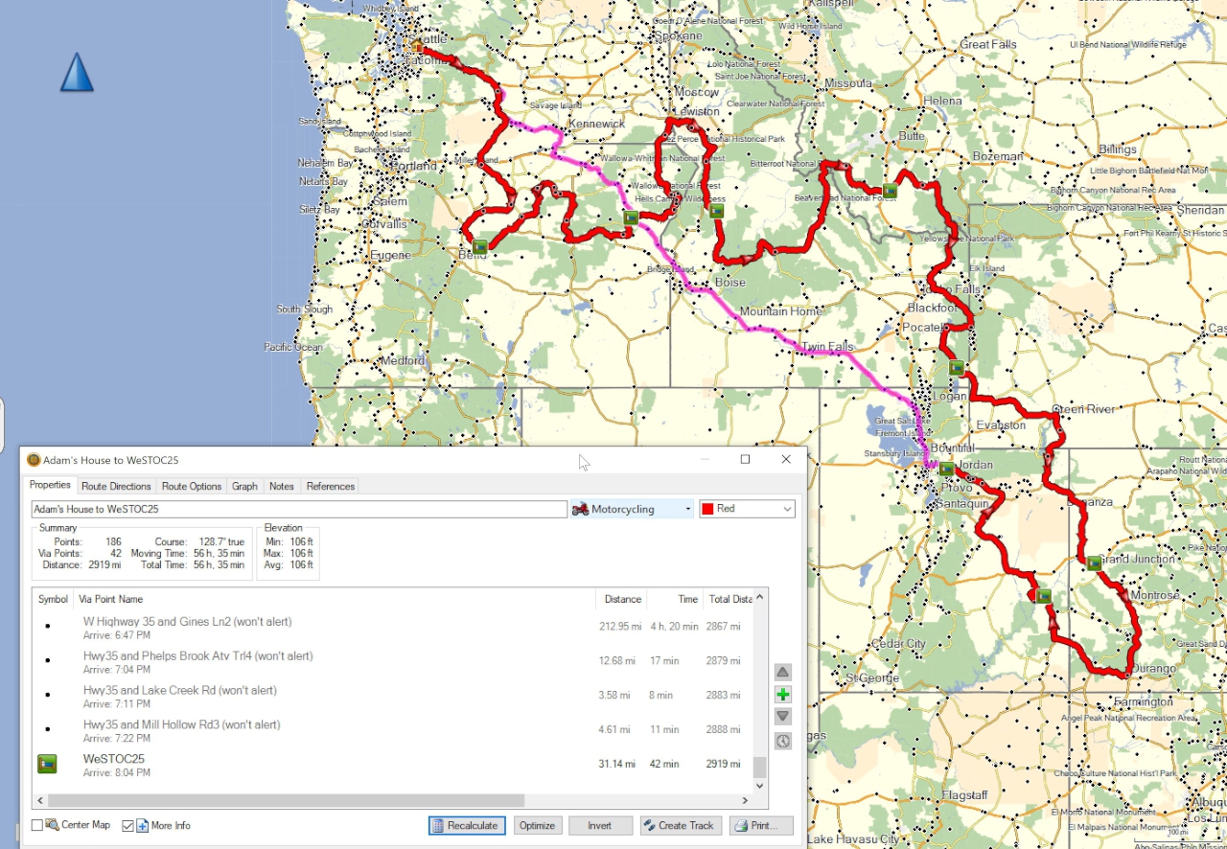Open the Motorcycling activity profile dropdown

[632, 509]
